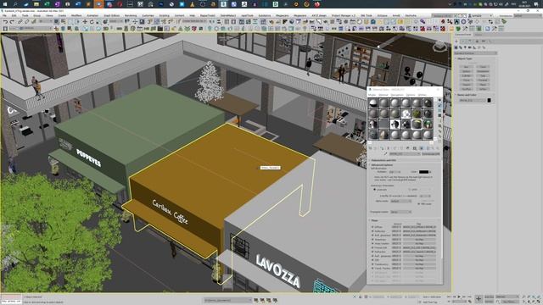This screenshot has height=305, width=543.
Task: Toggle the Translucency map checkbox
Action: tap(372, 264)
